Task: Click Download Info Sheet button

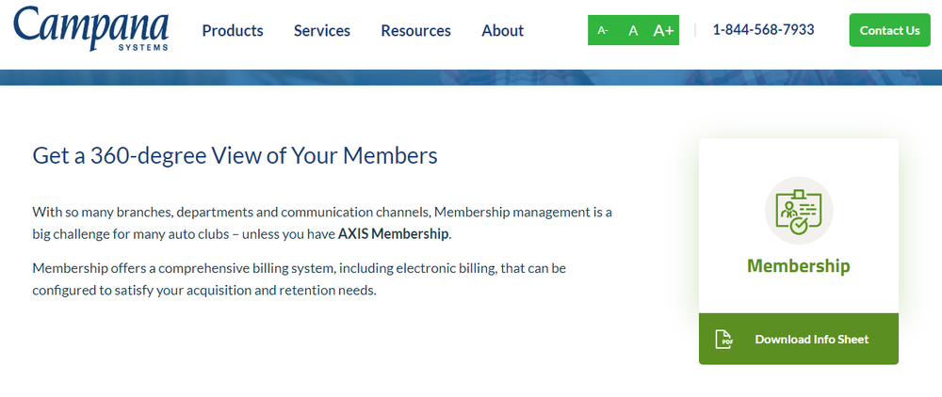Action: point(799,339)
